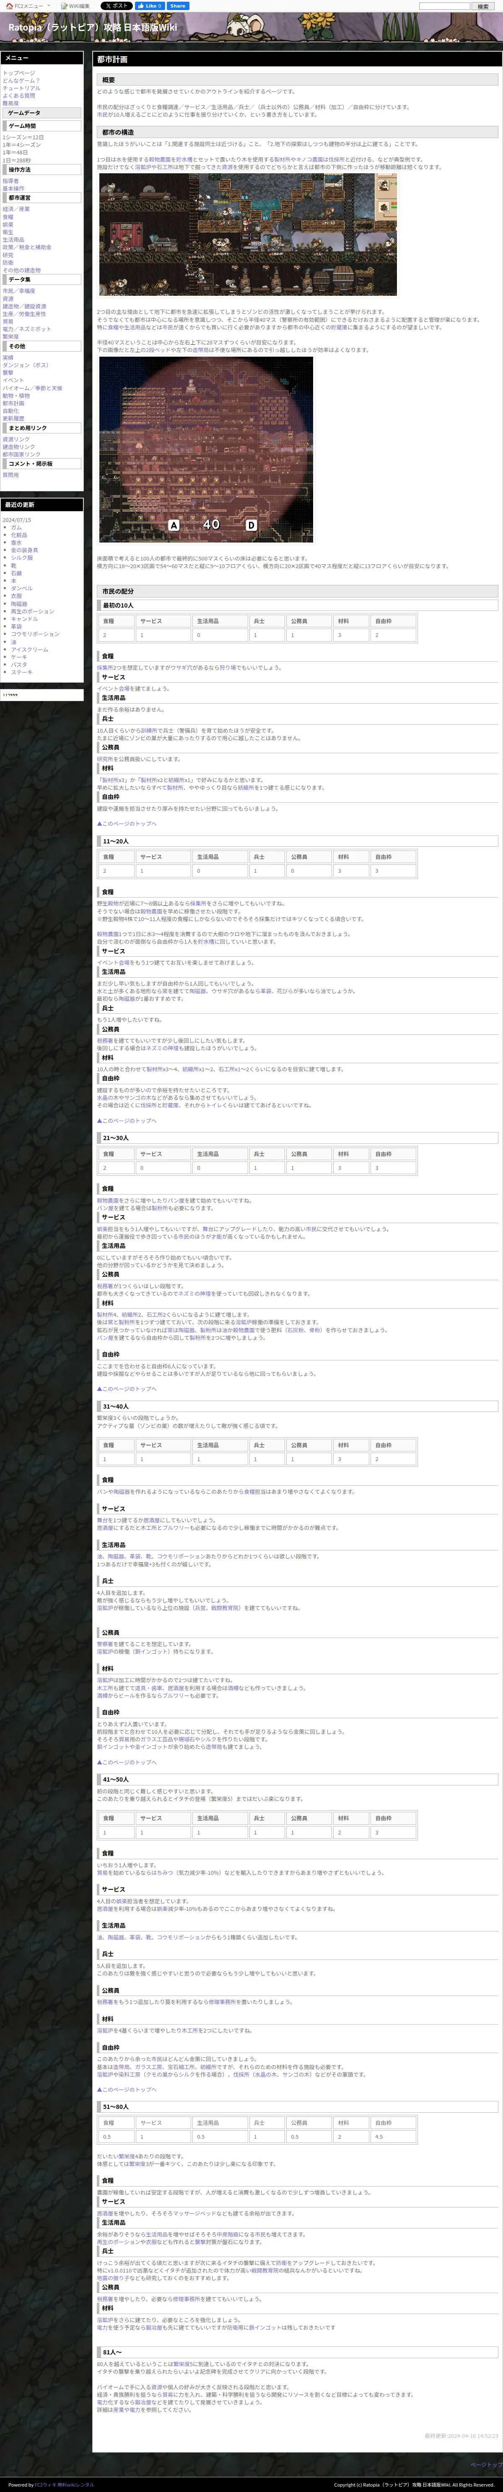This screenshot has height=2492, width=503.
Task: Go to トップページ in sidebar
Action: pos(19,73)
